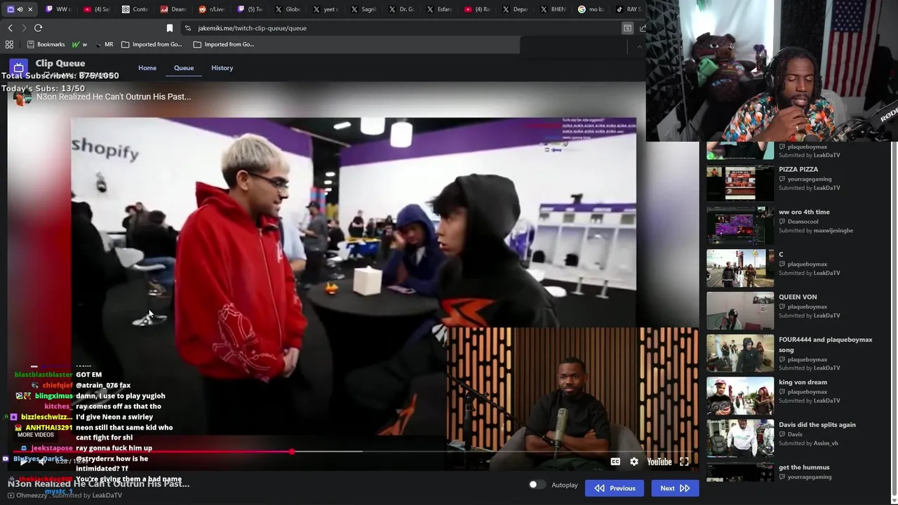Open the clip titled 'C' thumbnail

pyautogui.click(x=740, y=268)
